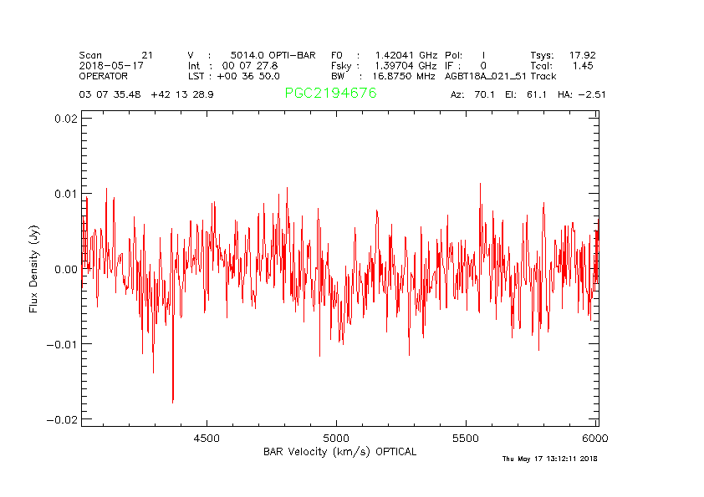The height and width of the screenshot is (497, 704).
Task: Click the 5000 tick label on the x-axis
Action: point(336,438)
